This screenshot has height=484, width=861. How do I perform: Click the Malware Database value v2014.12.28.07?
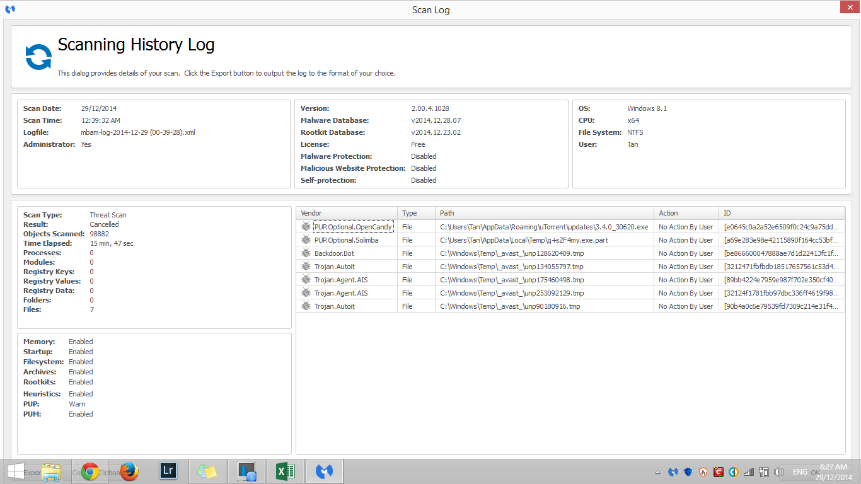pyautogui.click(x=436, y=120)
